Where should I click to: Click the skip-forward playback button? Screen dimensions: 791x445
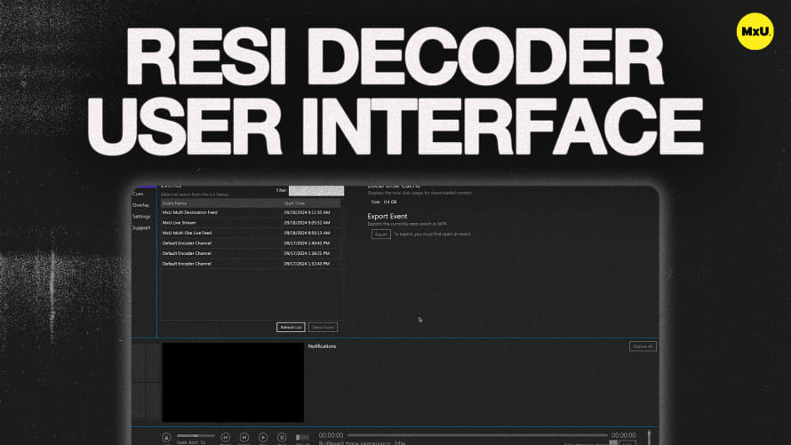[x=244, y=437]
